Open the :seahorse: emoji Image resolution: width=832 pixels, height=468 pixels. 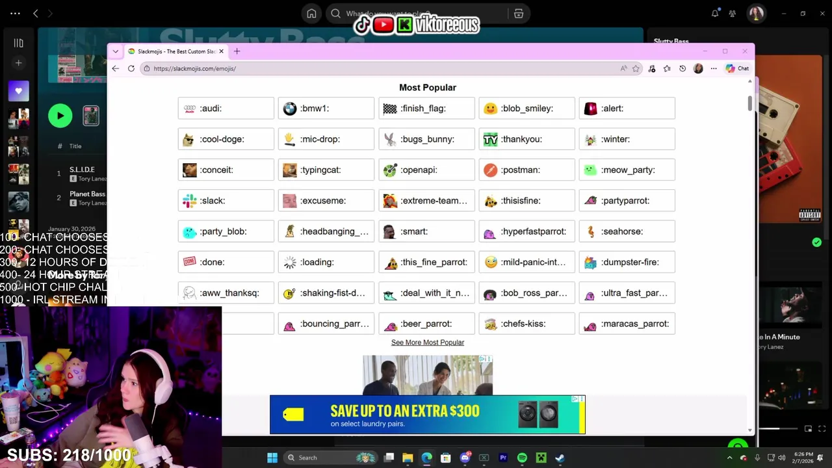click(627, 231)
